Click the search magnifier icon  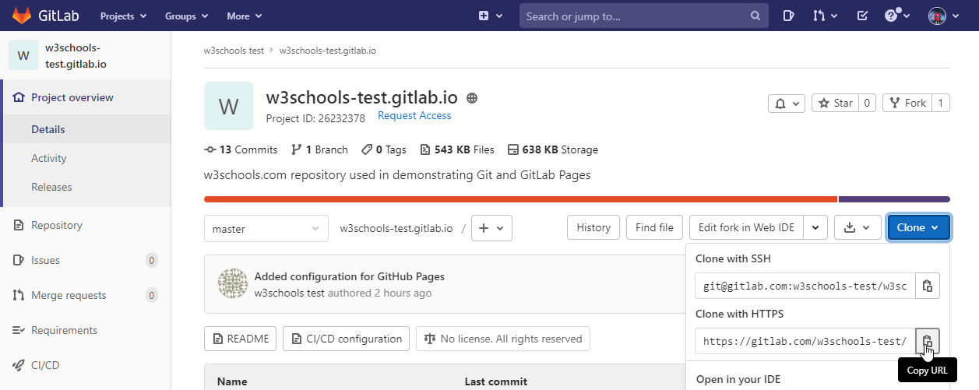point(755,16)
